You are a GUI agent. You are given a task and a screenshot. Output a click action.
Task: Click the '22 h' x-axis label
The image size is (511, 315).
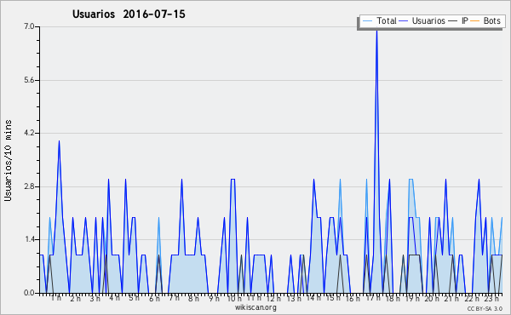click(x=472, y=298)
